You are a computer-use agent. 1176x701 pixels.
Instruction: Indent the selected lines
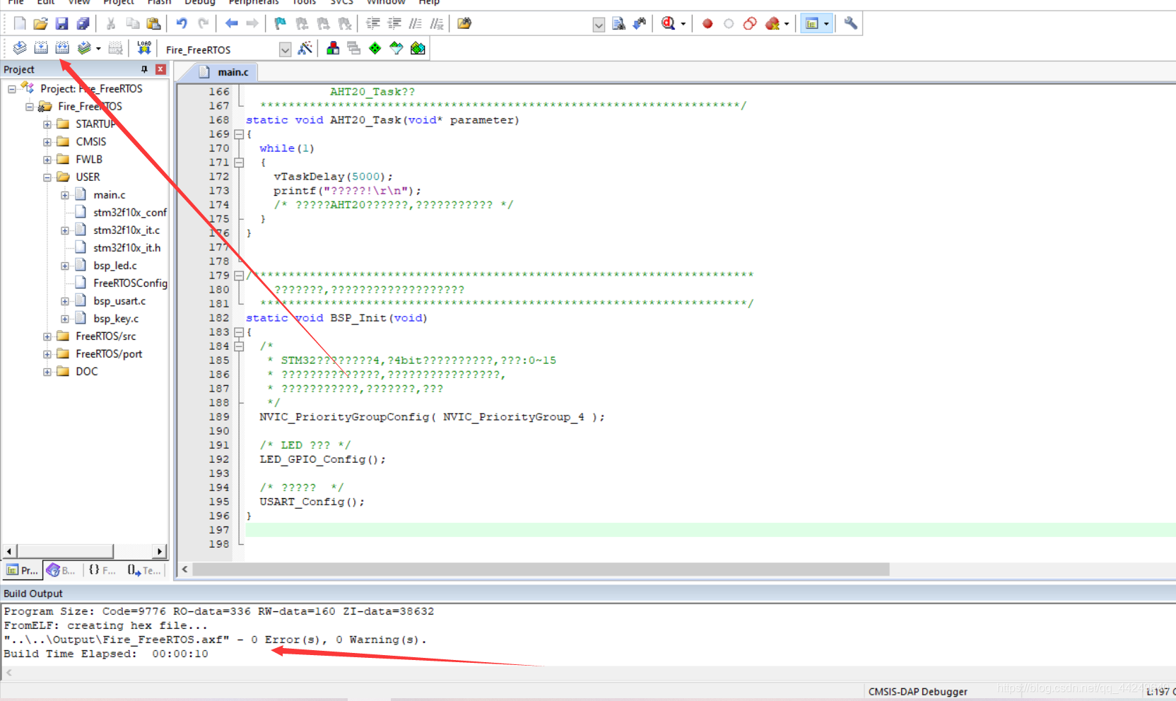373,23
